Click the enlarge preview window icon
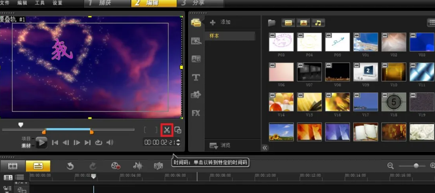Viewport: 435px width, 193px height. click(177, 130)
